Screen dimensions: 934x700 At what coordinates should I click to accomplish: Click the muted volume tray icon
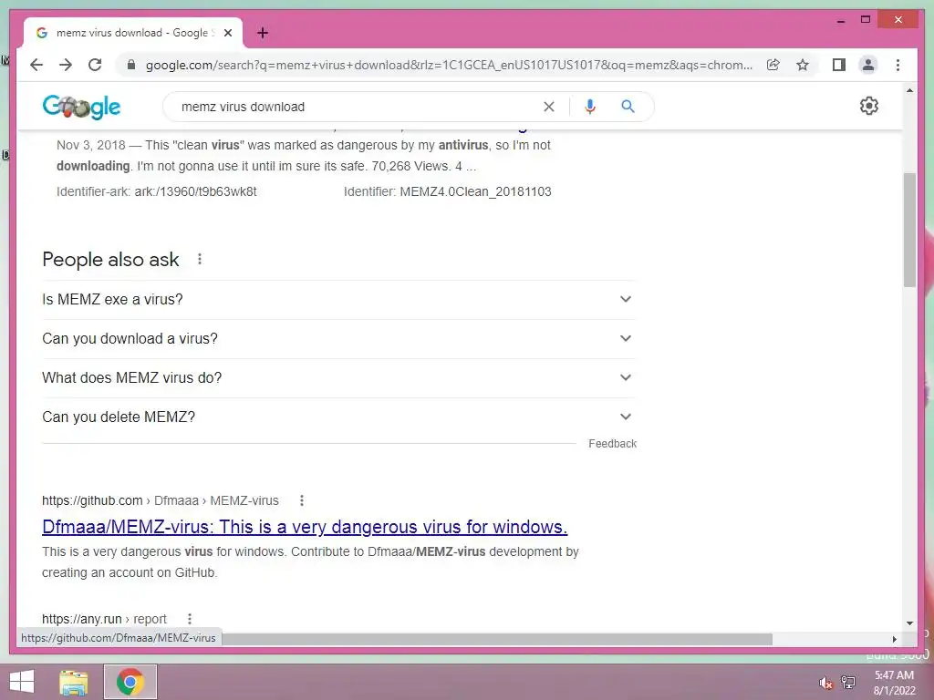coord(825,683)
